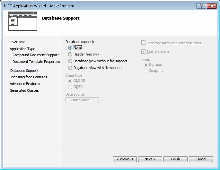Image resolution: width=220 pixels, height=170 pixels.
Task: Click the Data Source... button
Action: click(82, 100)
